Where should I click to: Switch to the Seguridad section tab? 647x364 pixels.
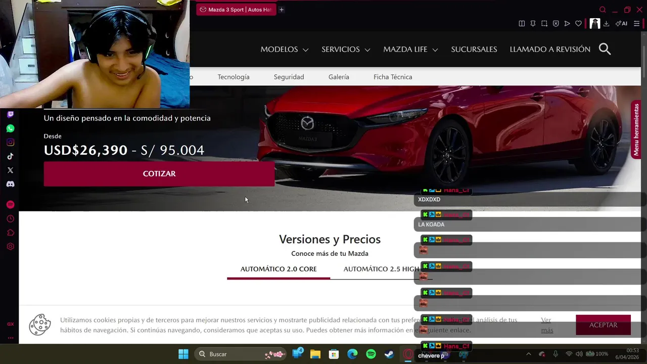(x=289, y=77)
